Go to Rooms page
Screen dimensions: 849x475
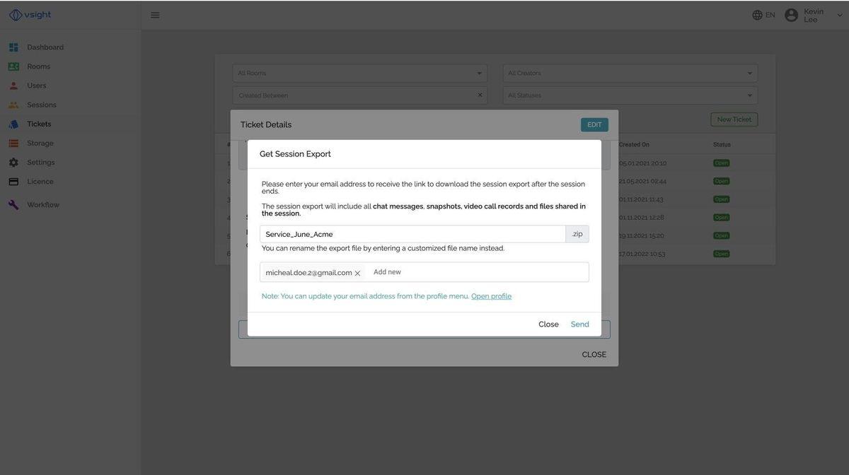point(39,66)
